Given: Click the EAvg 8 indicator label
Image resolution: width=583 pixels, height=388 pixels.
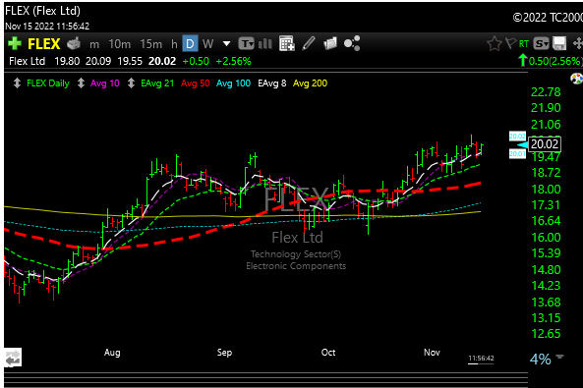Looking at the screenshot, I should [272, 83].
